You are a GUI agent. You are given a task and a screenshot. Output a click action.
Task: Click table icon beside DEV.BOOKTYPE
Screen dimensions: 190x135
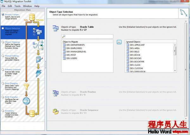(x=128, y=62)
